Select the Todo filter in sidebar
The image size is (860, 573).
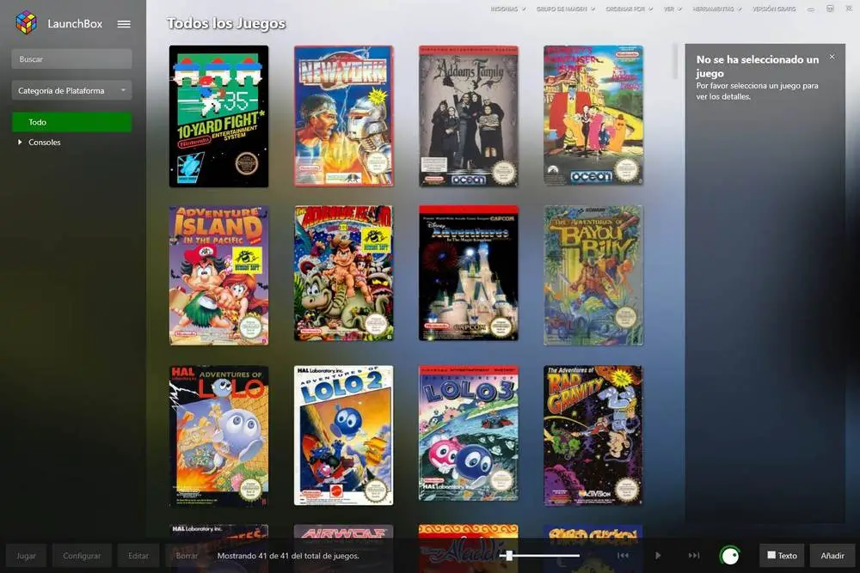72,122
